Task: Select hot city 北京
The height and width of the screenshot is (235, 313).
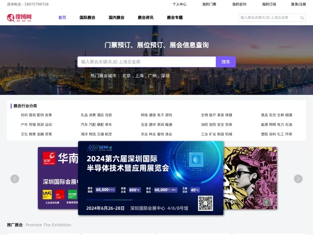Action: (x=127, y=76)
